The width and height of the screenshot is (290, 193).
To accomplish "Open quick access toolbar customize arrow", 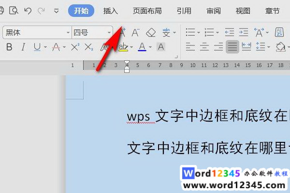I will pyautogui.click(x=57, y=11).
